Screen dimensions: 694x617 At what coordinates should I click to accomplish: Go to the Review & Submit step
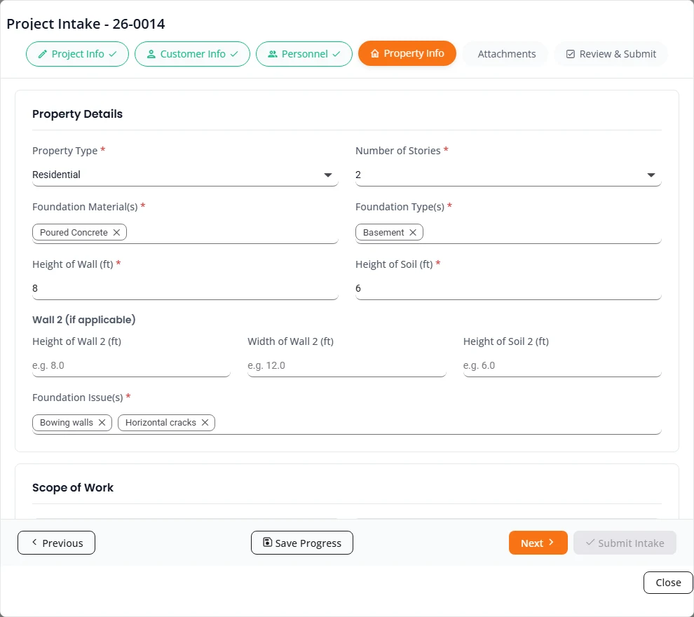point(611,54)
